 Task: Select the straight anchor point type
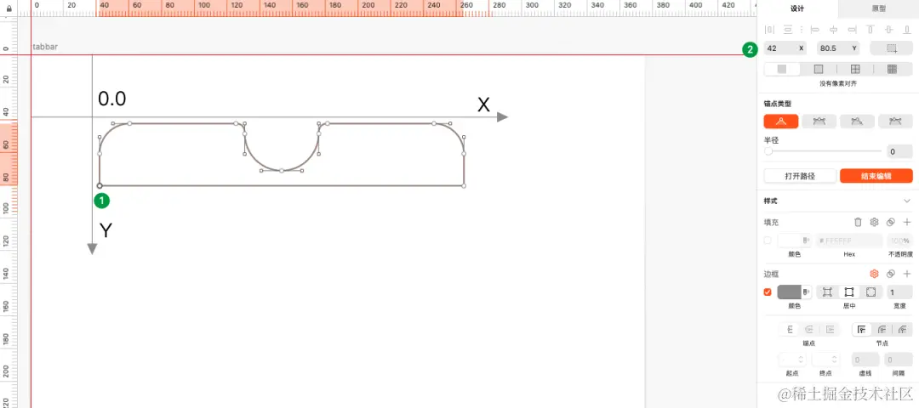click(x=780, y=122)
